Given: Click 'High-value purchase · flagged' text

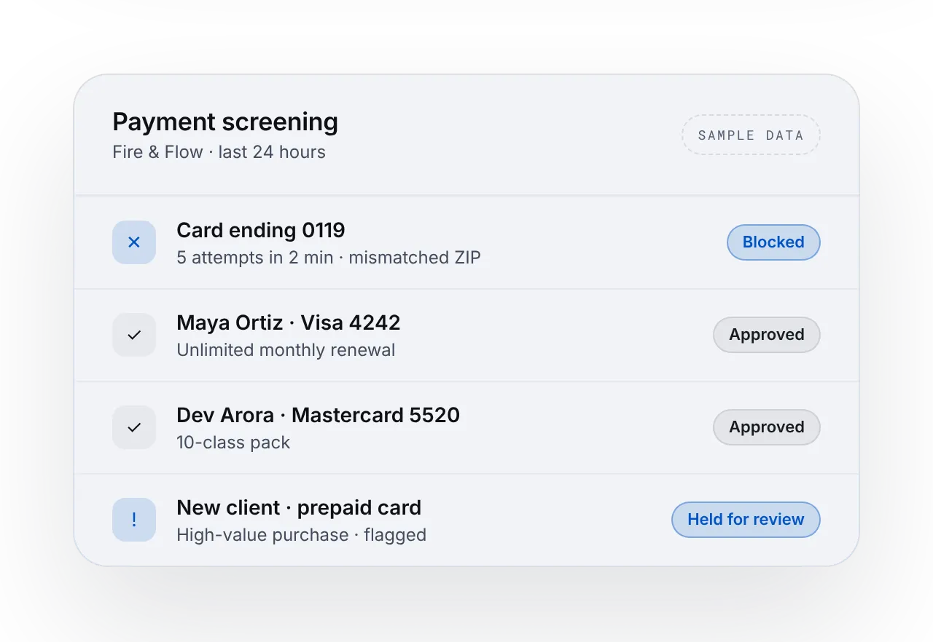Looking at the screenshot, I should [x=302, y=535].
